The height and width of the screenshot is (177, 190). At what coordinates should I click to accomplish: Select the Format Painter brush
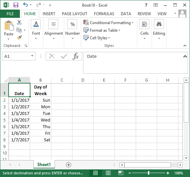tap(19, 38)
